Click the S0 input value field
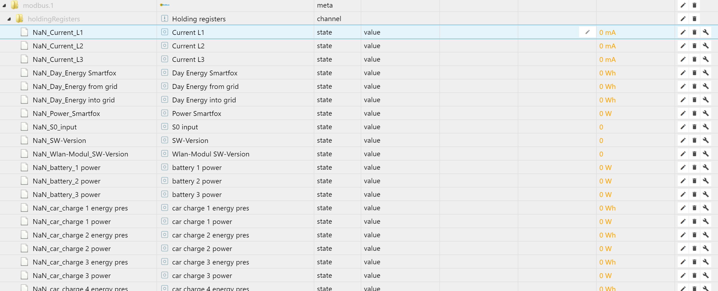The width and height of the screenshot is (718, 291). (601, 127)
